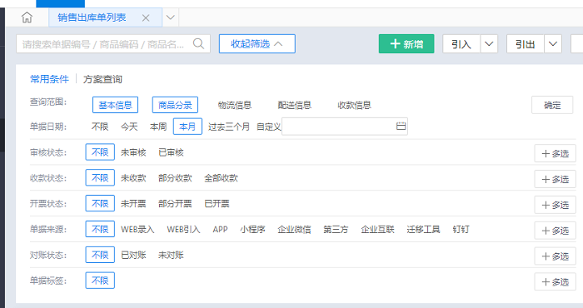583x308 pixels.
Task: Open the 引出 dropdown arrow
Action: pos(553,44)
